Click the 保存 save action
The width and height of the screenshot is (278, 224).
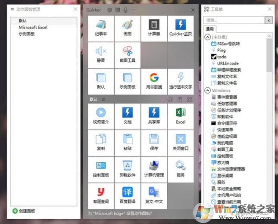click(x=154, y=143)
